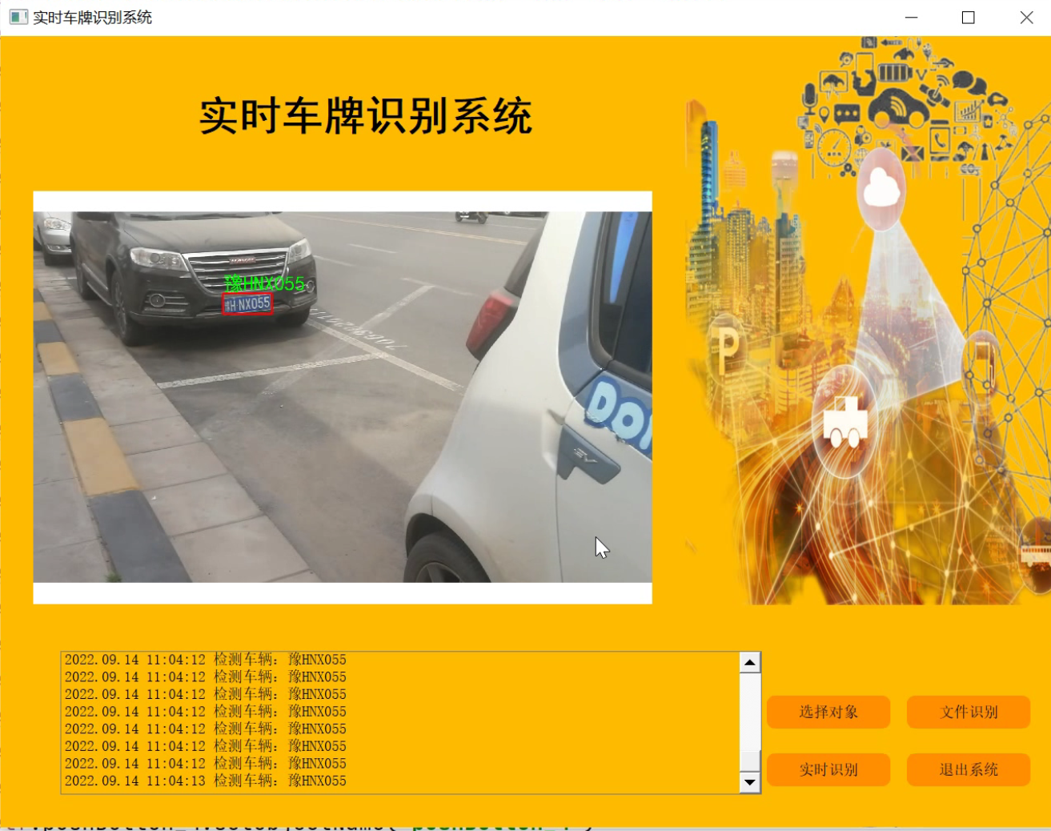The width and height of the screenshot is (1051, 831).
Task: Exit the app using 退出系统
Action: tap(969, 769)
